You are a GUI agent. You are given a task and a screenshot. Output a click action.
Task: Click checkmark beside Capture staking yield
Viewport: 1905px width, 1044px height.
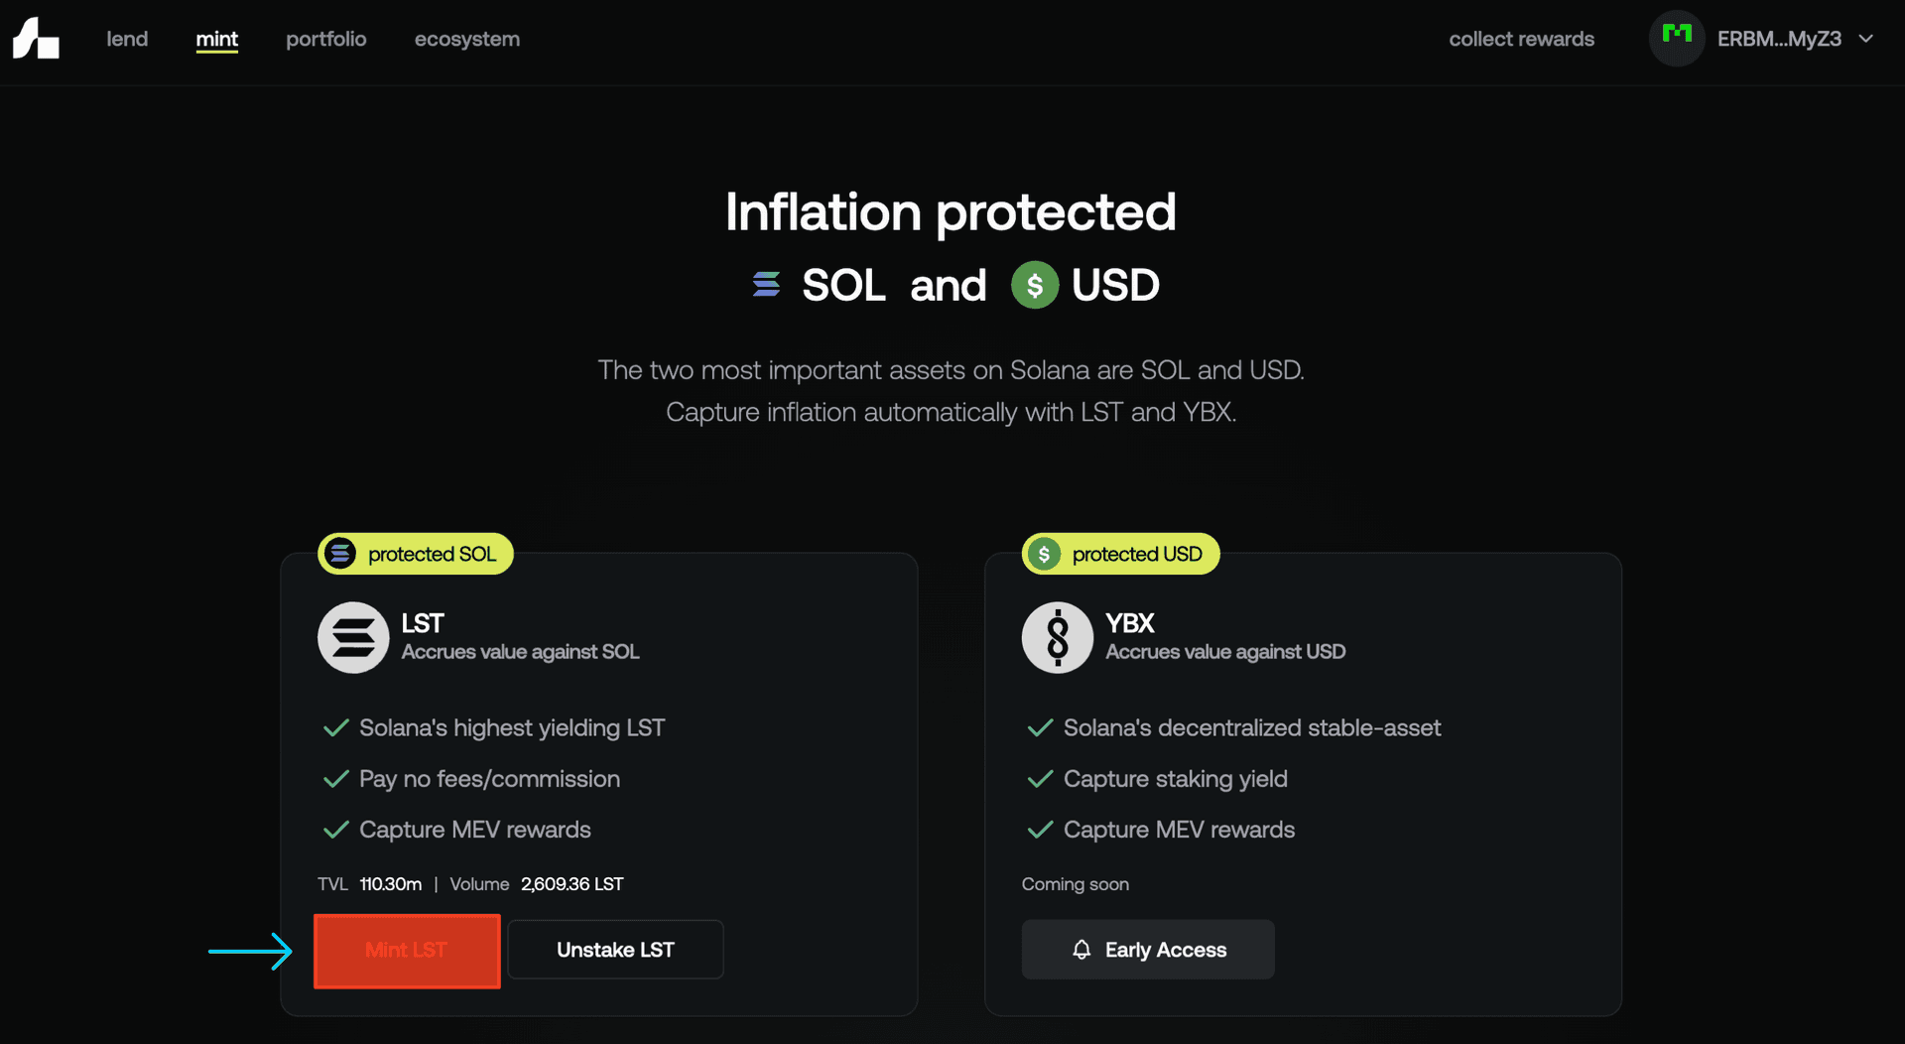[x=1040, y=779]
